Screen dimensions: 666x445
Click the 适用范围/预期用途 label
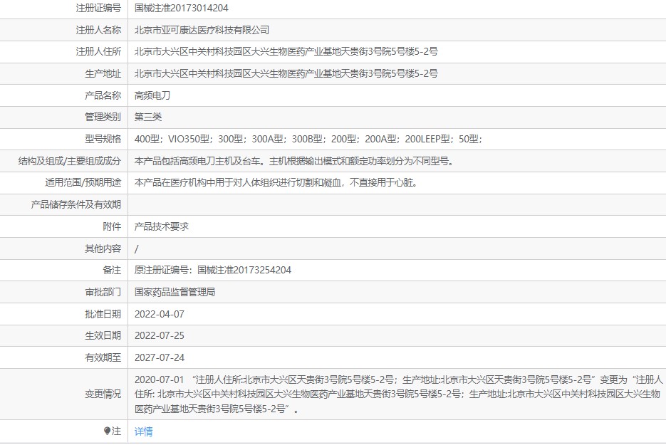coord(83,183)
